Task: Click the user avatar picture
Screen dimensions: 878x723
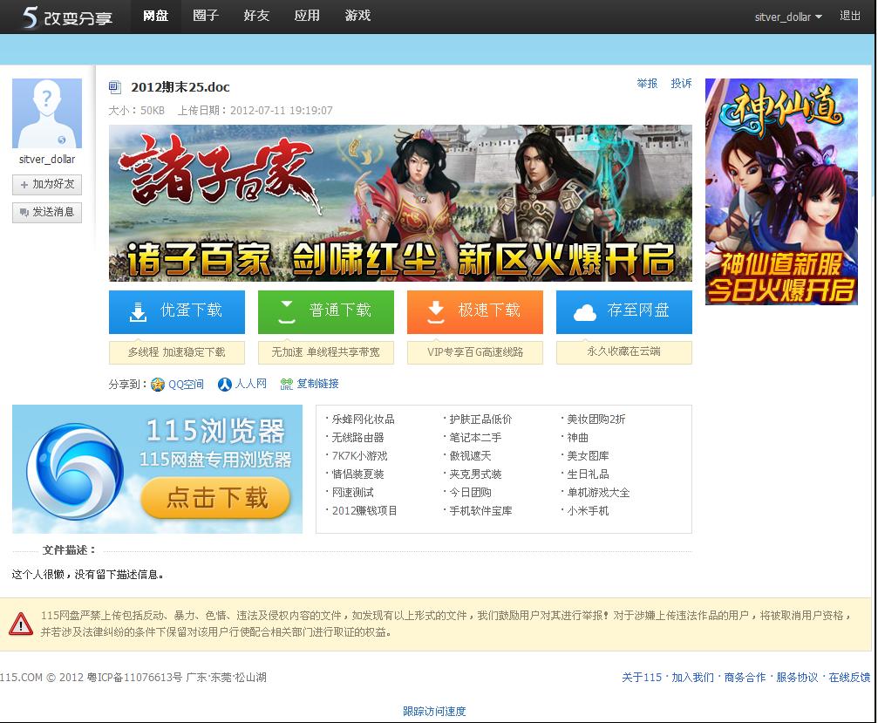Action: 47,113
